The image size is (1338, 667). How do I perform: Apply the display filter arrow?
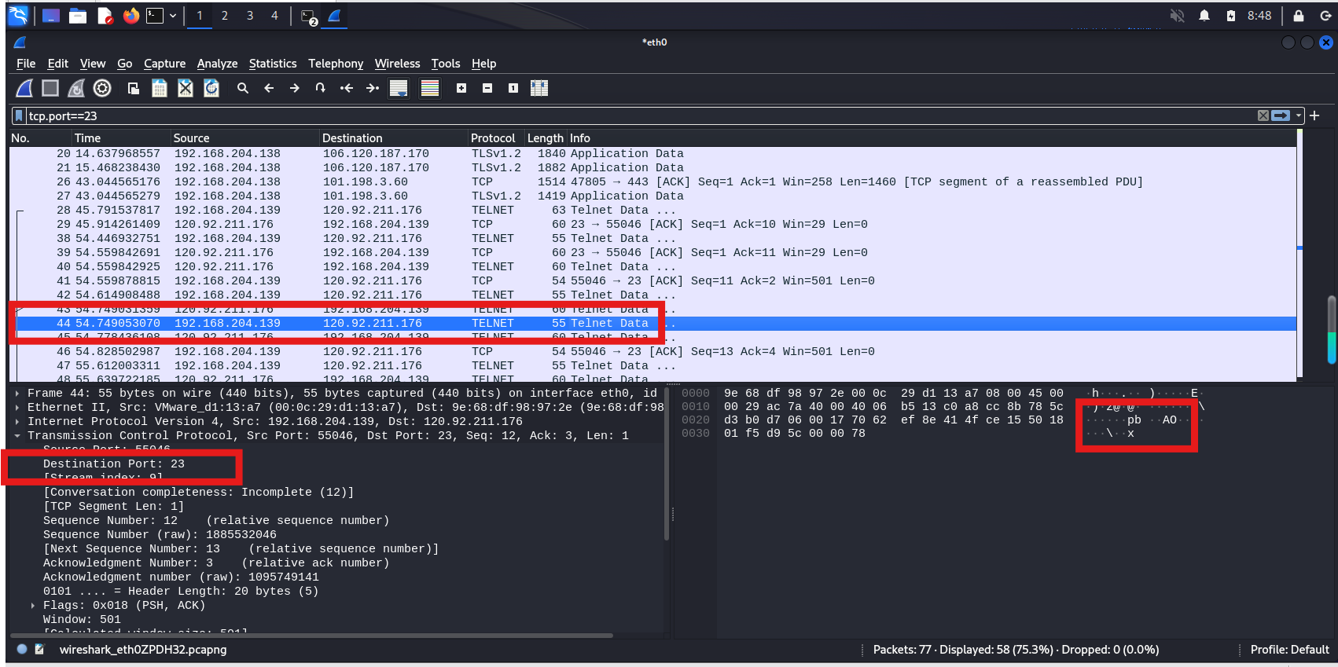point(1281,115)
